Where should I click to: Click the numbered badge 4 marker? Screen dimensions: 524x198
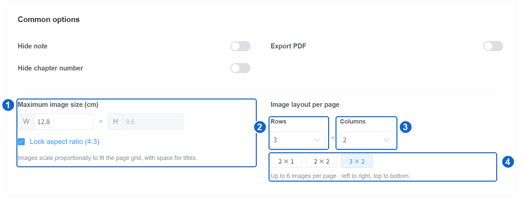(x=508, y=162)
